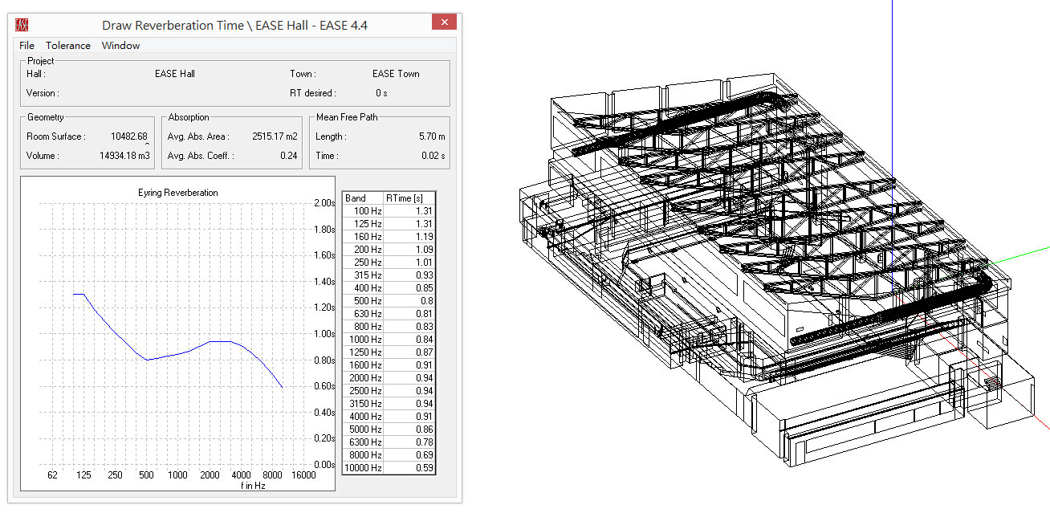Select the 10000 Hz band row
The height and width of the screenshot is (513, 1050).
[389, 468]
